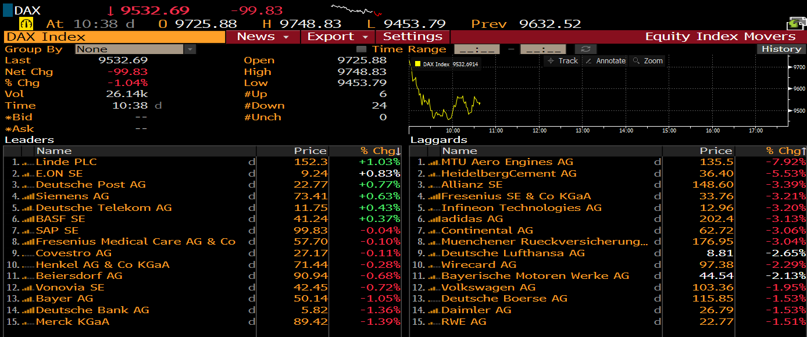Click the yellow clock delay icon
Viewport: 807px width, 337px height.
click(26, 24)
